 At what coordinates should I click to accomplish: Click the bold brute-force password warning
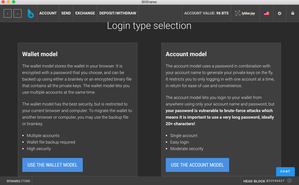[220, 117]
